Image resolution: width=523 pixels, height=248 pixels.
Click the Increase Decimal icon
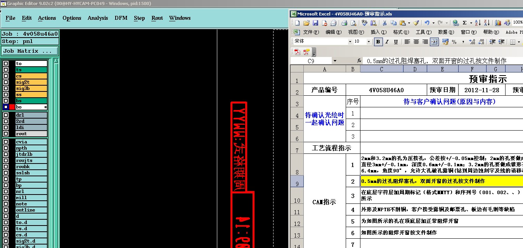(x=472, y=42)
